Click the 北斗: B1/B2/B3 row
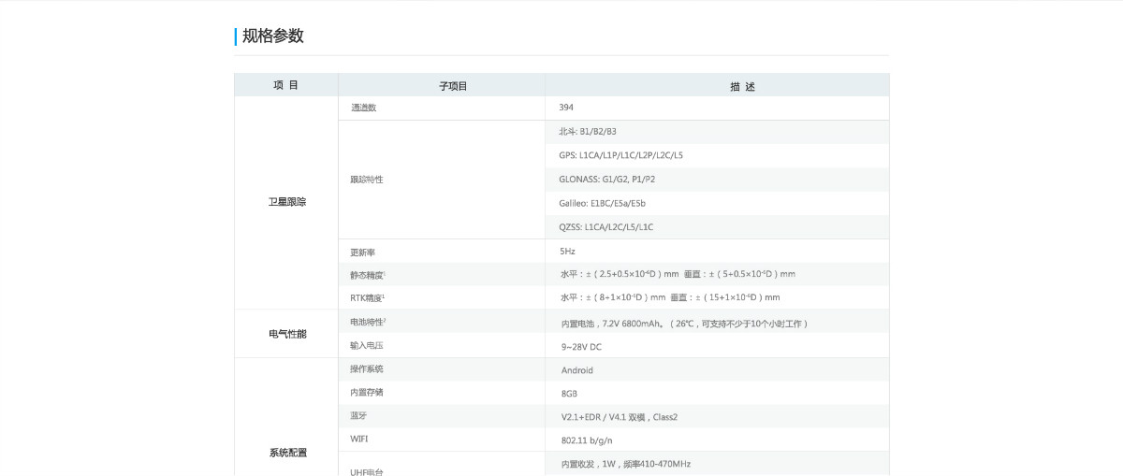The image size is (1123, 476). [587, 132]
